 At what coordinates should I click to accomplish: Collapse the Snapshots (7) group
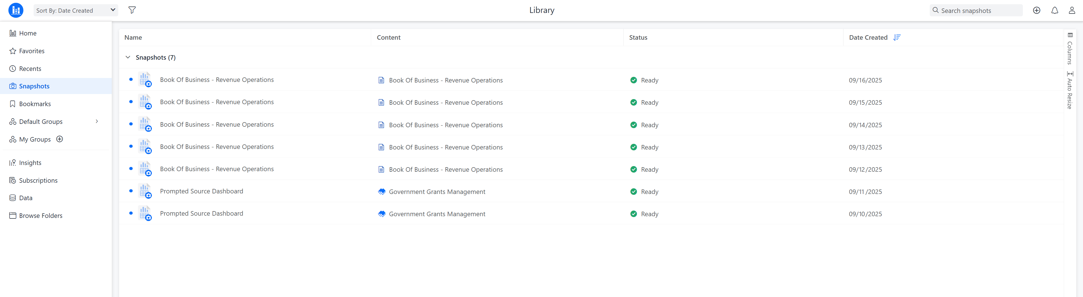tap(128, 57)
